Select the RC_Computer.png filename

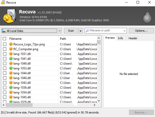click(26, 49)
